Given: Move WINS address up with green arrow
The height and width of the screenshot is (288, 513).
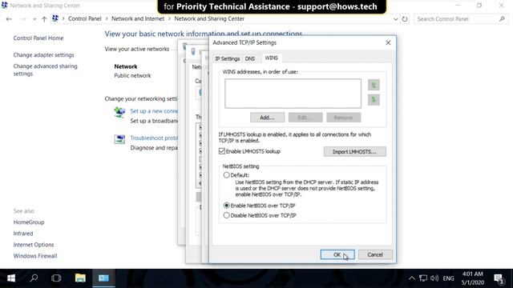Looking at the screenshot, I should click(x=374, y=85).
